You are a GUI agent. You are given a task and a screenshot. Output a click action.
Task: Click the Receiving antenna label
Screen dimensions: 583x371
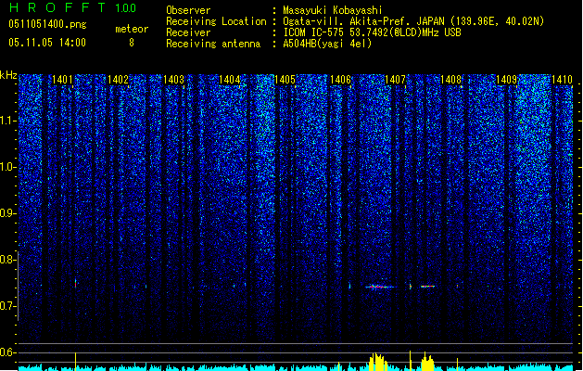(213, 44)
